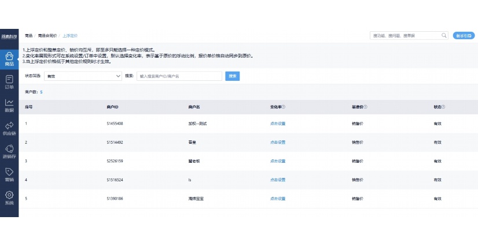This screenshot has height=246, width=478.
Task: Click the 新手引导 guide button
Action: coord(464,35)
